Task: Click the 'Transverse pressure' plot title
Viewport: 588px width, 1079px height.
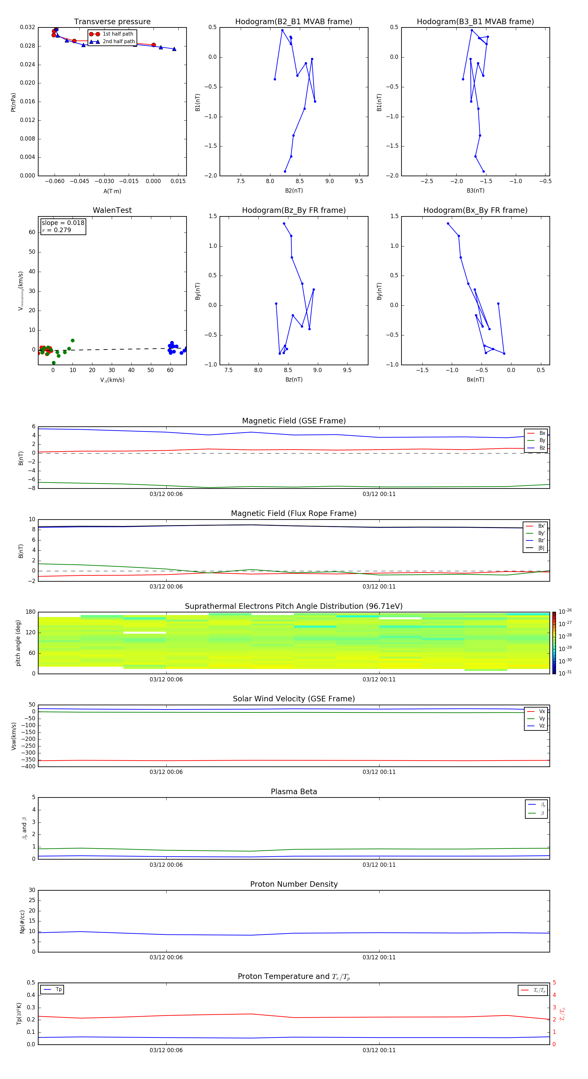Action: [112, 21]
